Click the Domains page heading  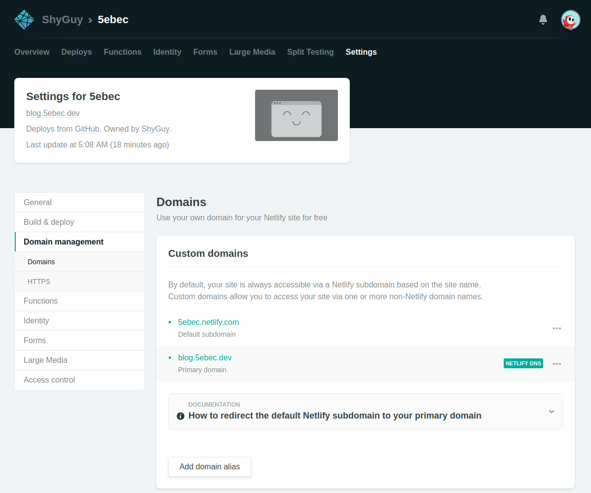pos(181,202)
